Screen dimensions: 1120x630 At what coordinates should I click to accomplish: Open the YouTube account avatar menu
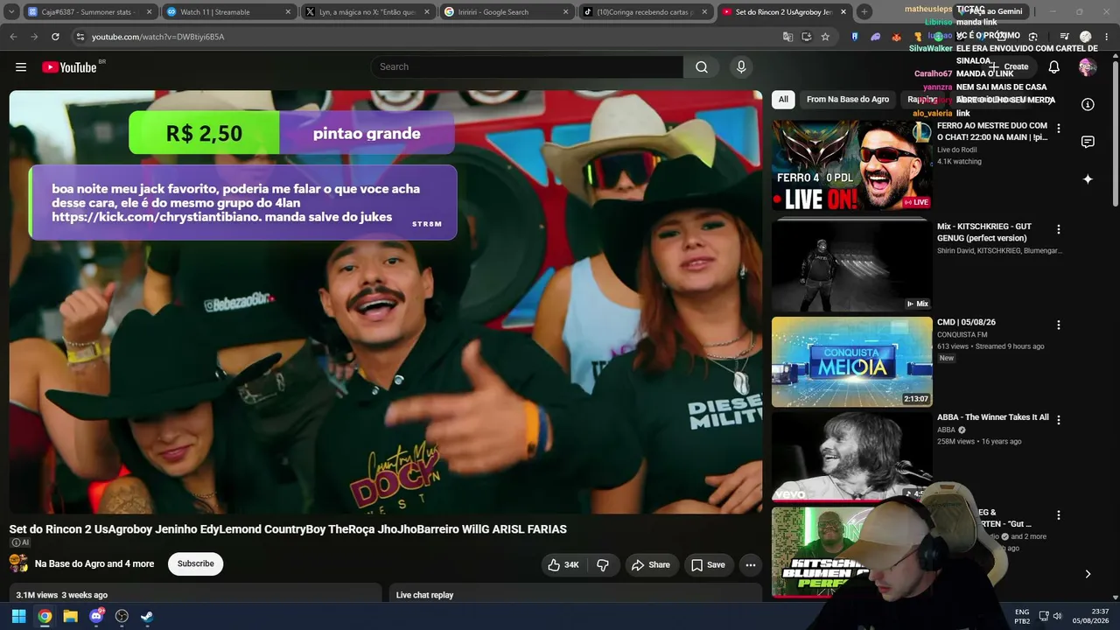tap(1088, 67)
